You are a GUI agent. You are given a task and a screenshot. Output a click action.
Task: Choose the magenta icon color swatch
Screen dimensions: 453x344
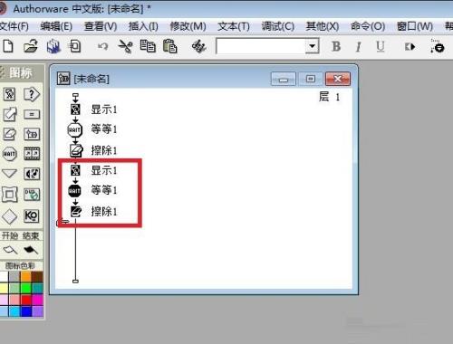point(37,300)
